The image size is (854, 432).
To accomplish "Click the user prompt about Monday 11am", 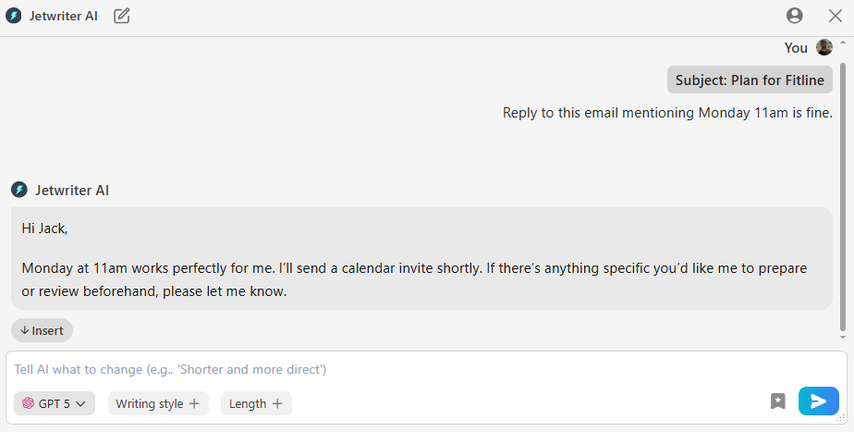I will [667, 113].
